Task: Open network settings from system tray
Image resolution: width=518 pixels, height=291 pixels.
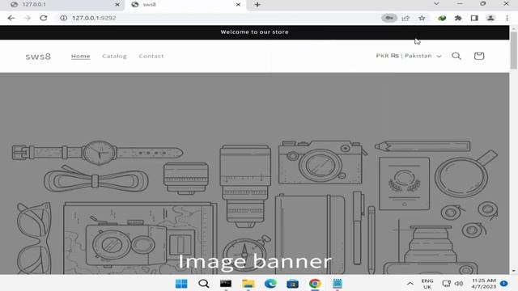Action: click(446, 284)
